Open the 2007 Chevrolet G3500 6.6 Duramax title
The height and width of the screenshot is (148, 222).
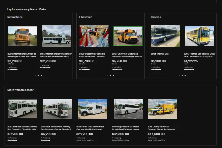tap(128, 55)
